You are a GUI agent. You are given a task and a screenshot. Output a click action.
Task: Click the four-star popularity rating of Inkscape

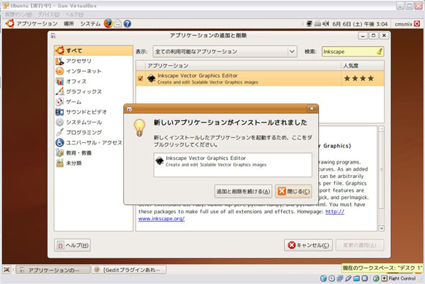pos(359,79)
